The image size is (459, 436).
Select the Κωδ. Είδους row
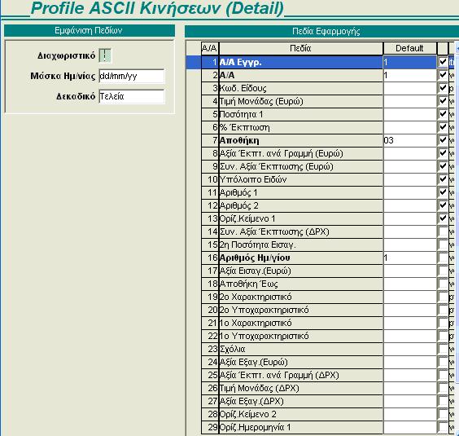click(301, 88)
